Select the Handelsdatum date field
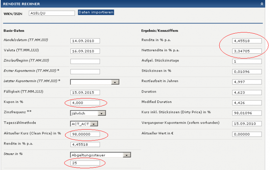Screen dimensions: 270x170 [85, 41]
